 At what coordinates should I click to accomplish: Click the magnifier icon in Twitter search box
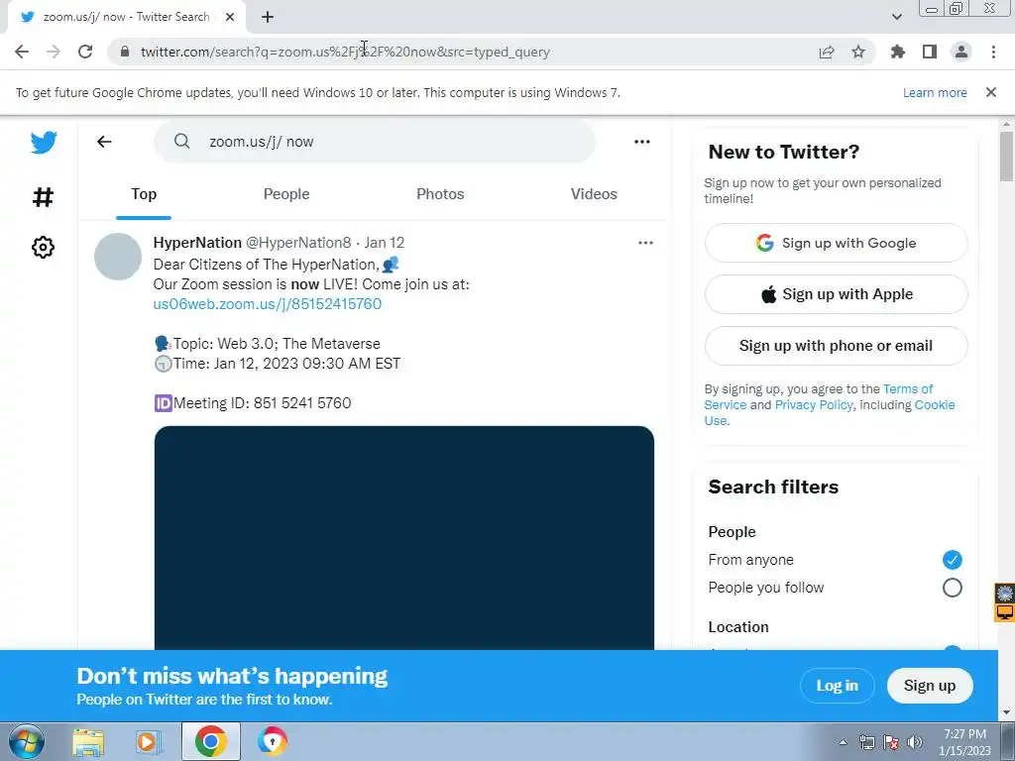182,141
